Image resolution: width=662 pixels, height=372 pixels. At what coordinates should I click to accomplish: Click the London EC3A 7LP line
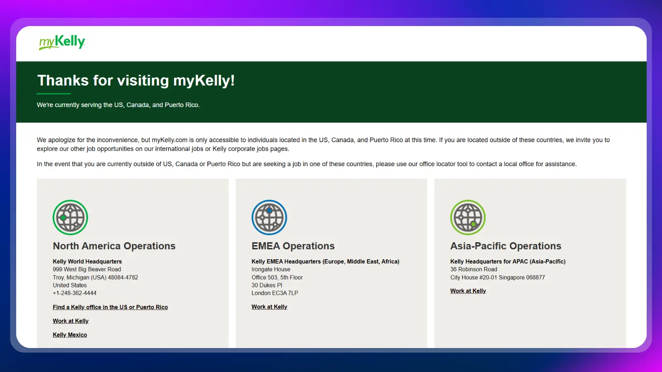[x=275, y=293]
